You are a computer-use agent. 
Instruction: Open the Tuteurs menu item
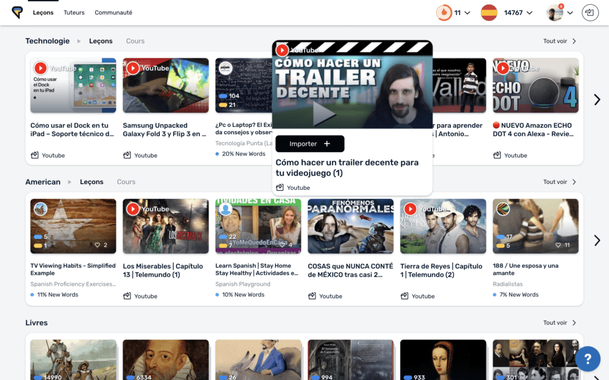[74, 12]
